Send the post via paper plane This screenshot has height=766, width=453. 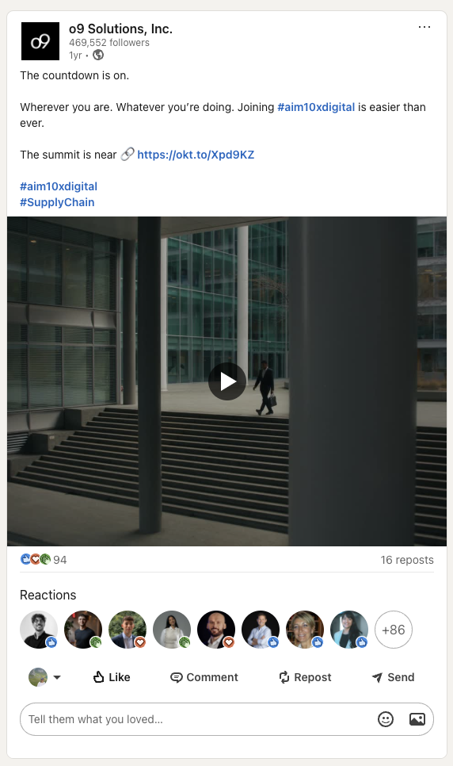pos(393,677)
